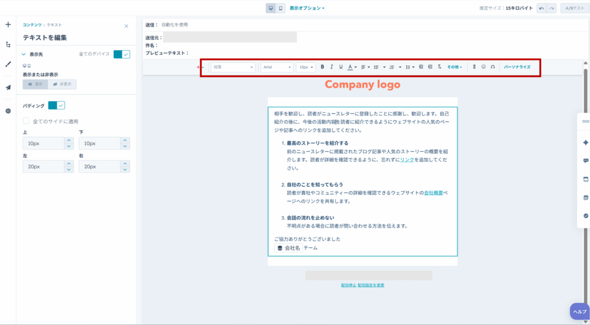Image resolution: width=590 pixels, height=325 pixels.
Task: Open the Arial font family dropdown
Action: click(x=277, y=67)
